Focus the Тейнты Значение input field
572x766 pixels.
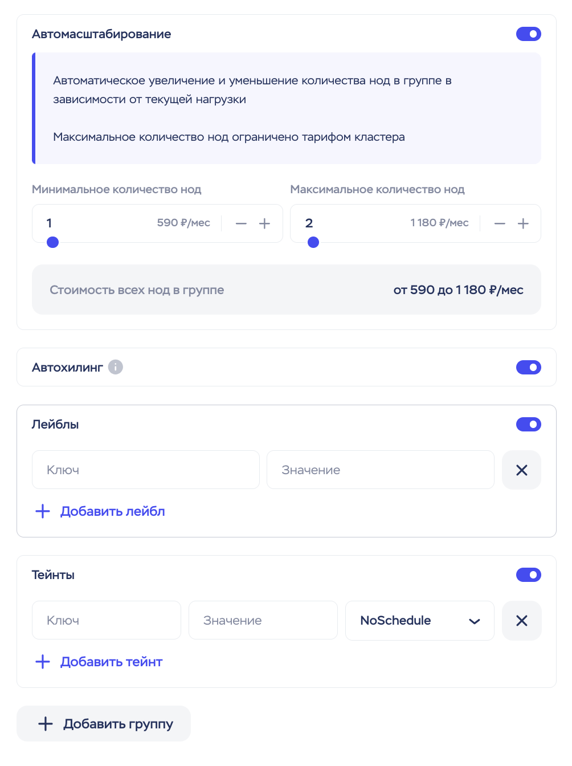tap(263, 621)
